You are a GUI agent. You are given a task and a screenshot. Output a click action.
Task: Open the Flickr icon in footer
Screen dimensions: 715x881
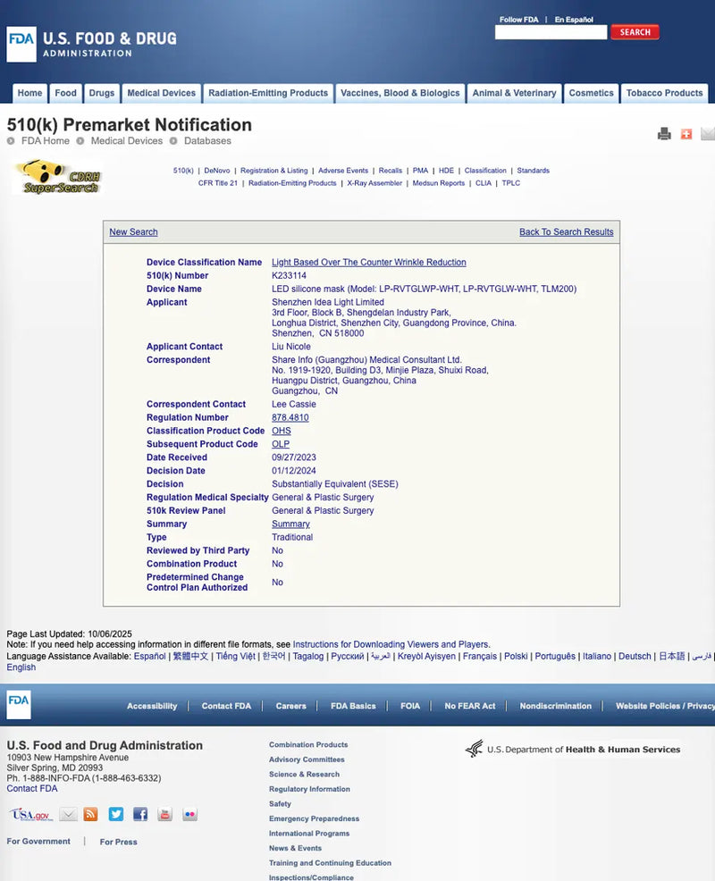[x=189, y=814]
